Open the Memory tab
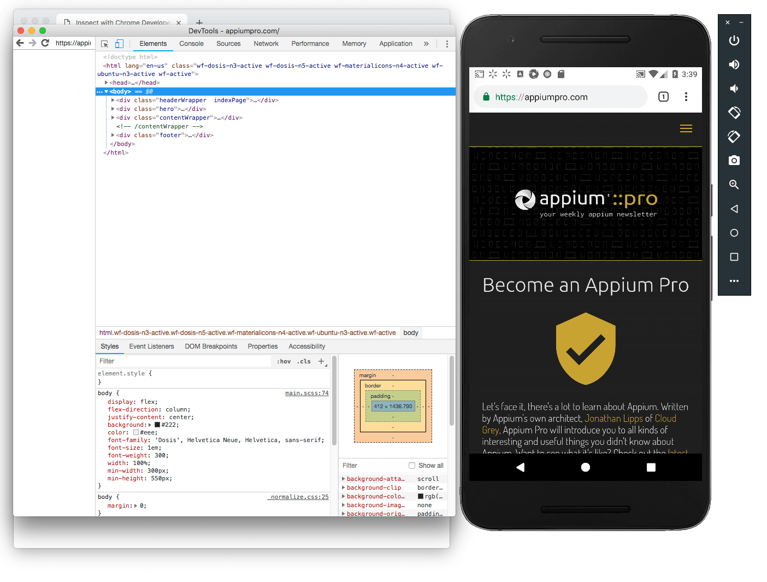The height and width of the screenshot is (582, 767). coord(354,44)
